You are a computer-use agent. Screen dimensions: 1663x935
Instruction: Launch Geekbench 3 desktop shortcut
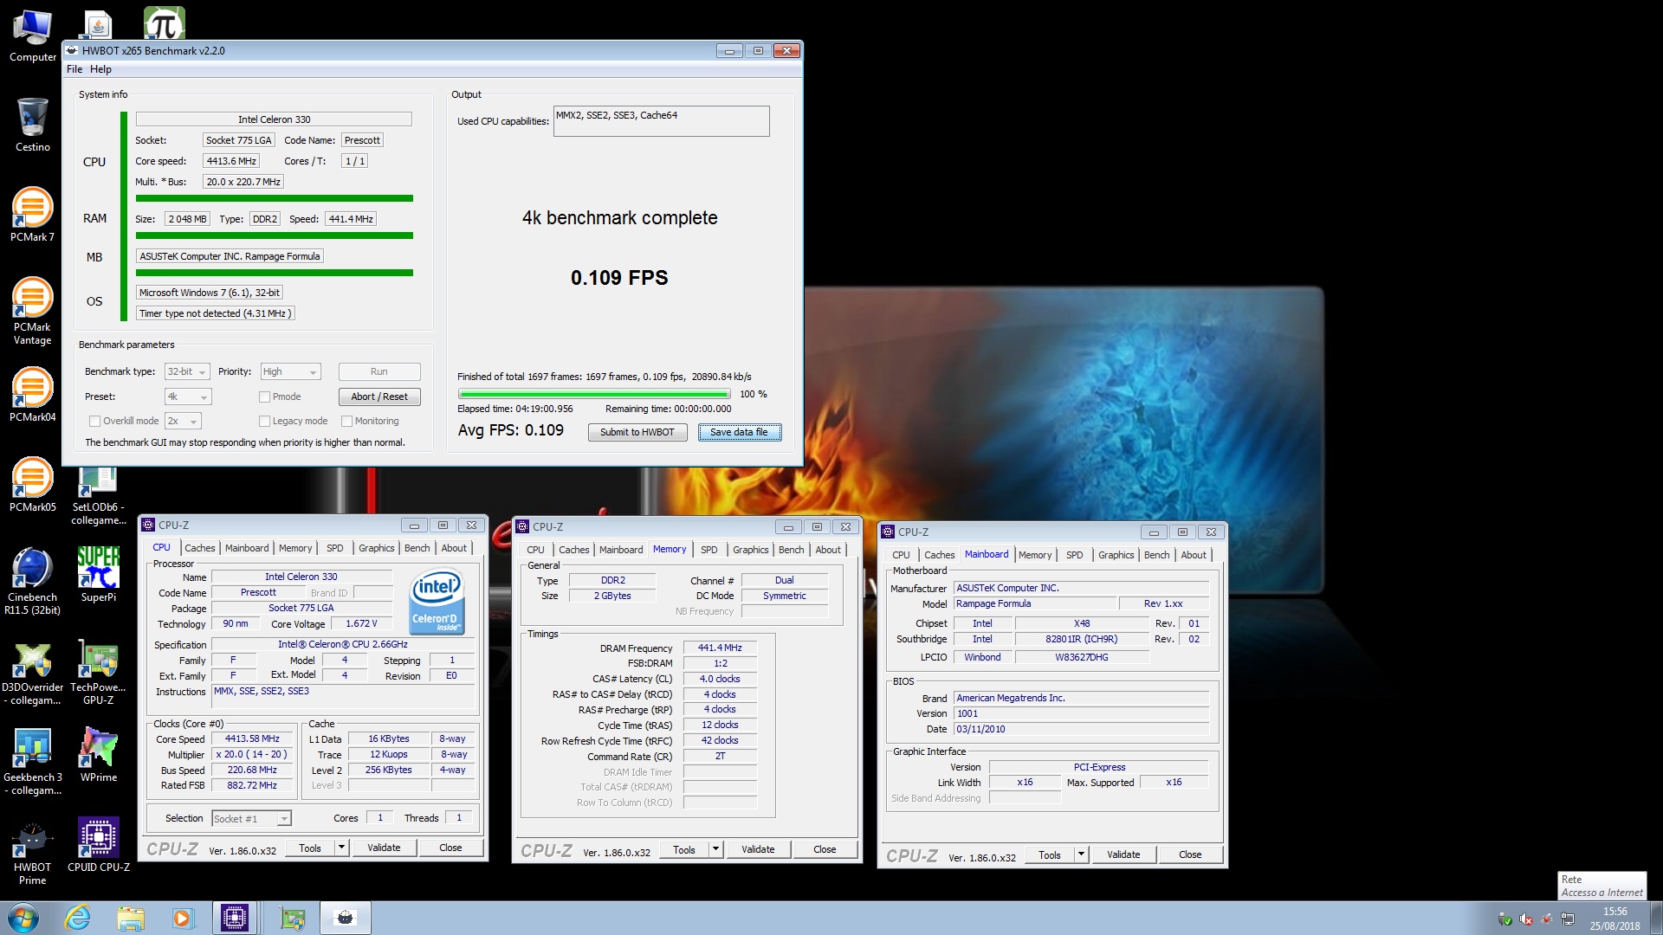[32, 764]
